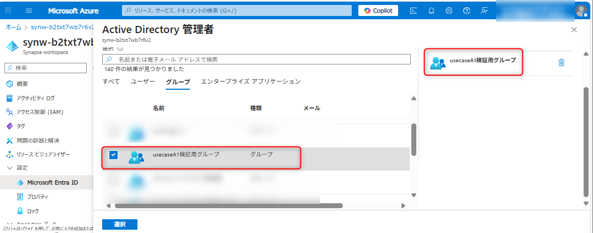Screen dimensions: 593x233
Task: Click the horizontal scroll right arrow
Action: coord(403,206)
